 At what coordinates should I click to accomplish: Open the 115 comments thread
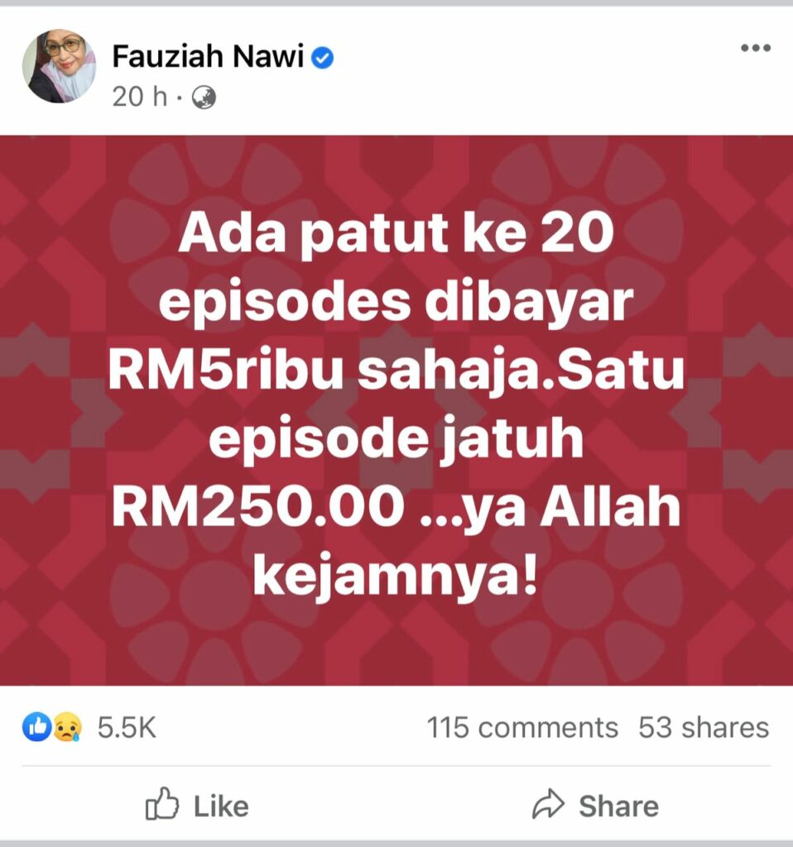(522, 728)
